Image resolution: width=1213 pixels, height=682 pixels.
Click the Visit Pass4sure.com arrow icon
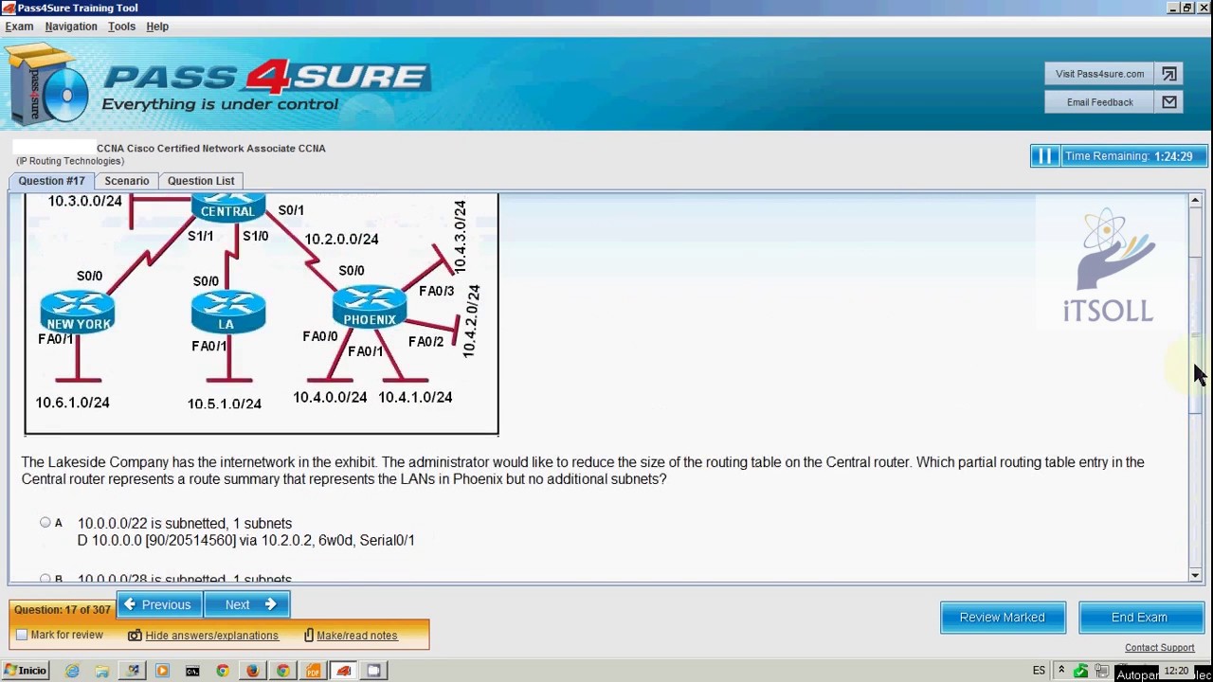click(x=1169, y=74)
